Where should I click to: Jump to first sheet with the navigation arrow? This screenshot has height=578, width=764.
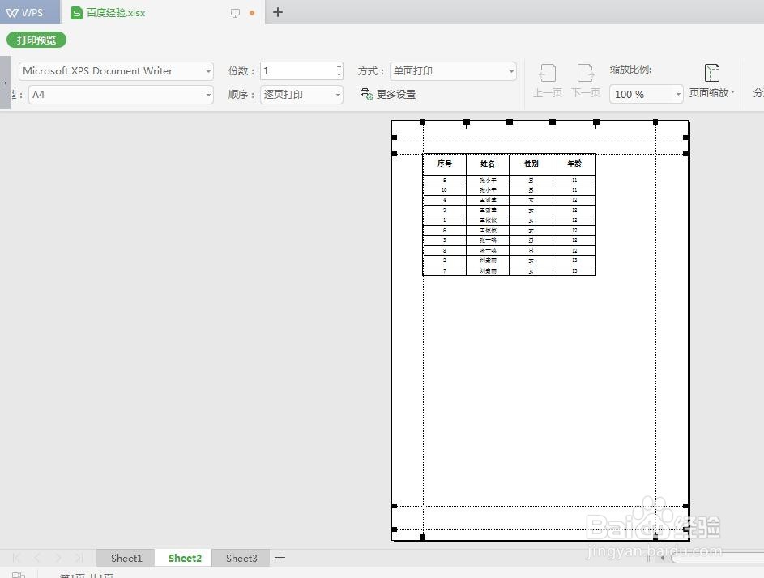tap(18, 558)
